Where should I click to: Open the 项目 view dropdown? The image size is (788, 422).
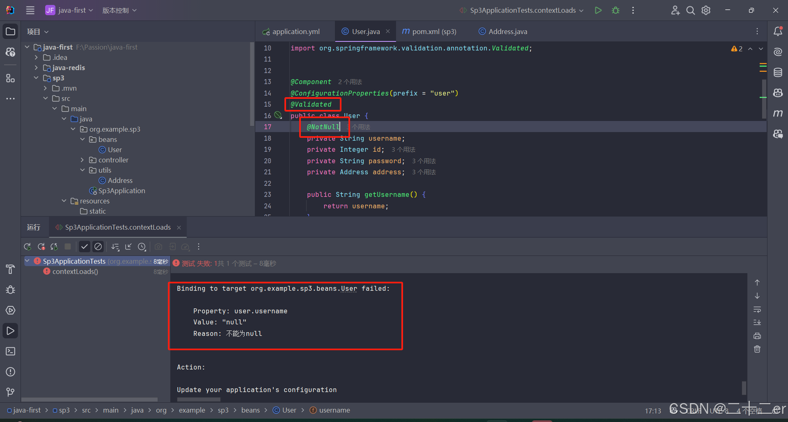(38, 32)
